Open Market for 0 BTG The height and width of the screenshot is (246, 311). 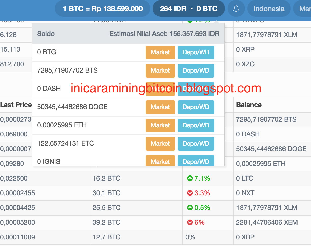160,52
